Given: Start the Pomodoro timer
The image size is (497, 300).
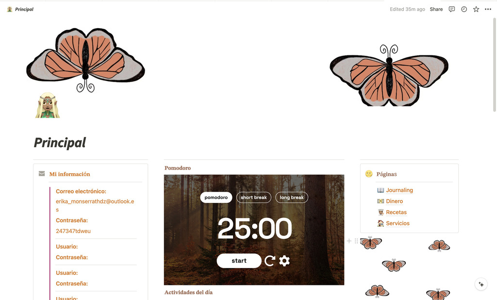Looking at the screenshot, I should [x=239, y=261].
